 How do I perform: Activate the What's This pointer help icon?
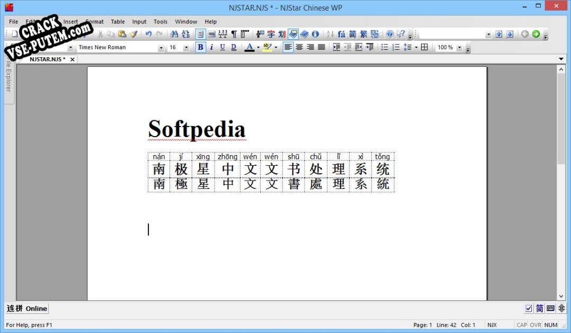point(400,34)
